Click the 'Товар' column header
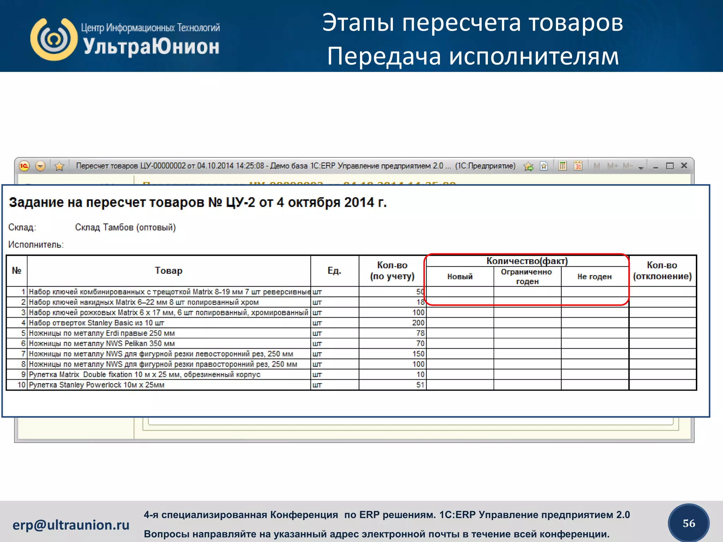The height and width of the screenshot is (542, 723). tap(169, 271)
